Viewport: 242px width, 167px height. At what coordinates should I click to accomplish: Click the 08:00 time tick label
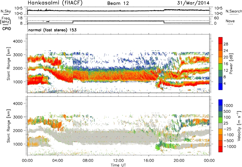click(88, 161)
